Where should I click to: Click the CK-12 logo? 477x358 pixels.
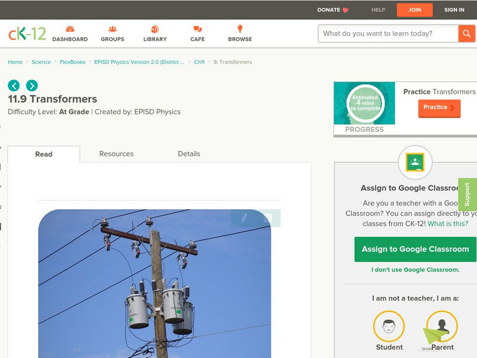27,33
